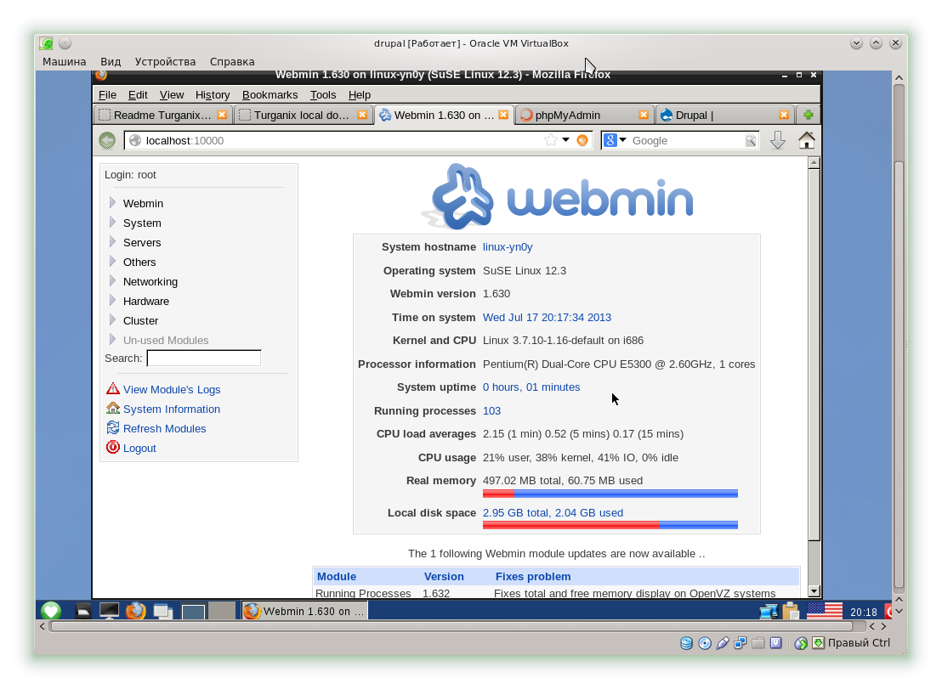
Task: Click the clipboard tray icon
Action: pos(791,611)
